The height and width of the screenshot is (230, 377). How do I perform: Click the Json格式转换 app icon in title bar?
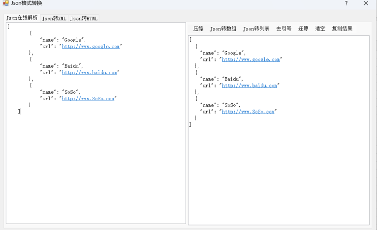pyautogui.click(x=5, y=3)
